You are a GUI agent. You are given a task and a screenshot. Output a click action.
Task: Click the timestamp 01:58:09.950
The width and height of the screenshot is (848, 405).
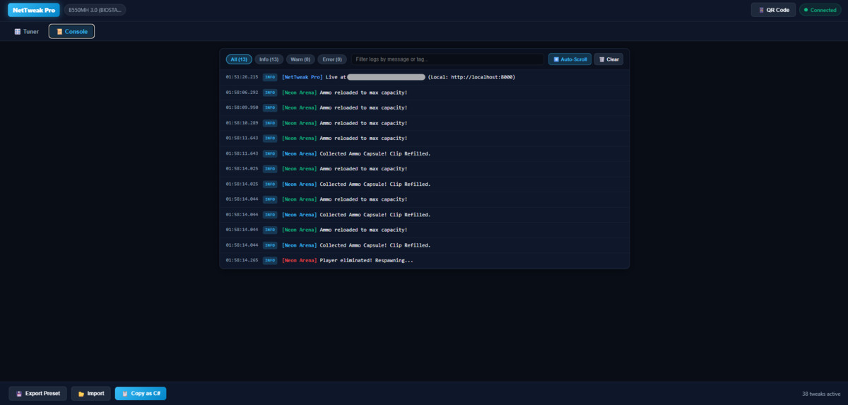(242, 107)
